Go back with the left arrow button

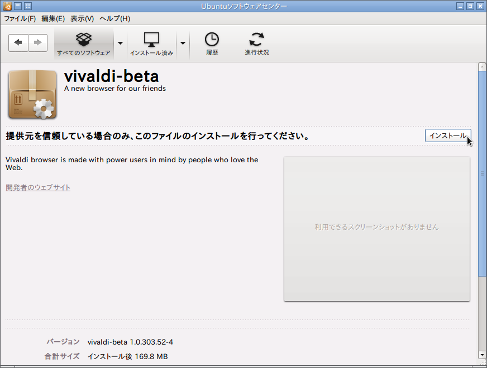pyautogui.click(x=18, y=43)
